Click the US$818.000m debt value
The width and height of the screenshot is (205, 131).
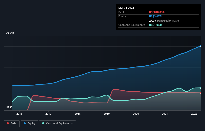click(x=158, y=12)
